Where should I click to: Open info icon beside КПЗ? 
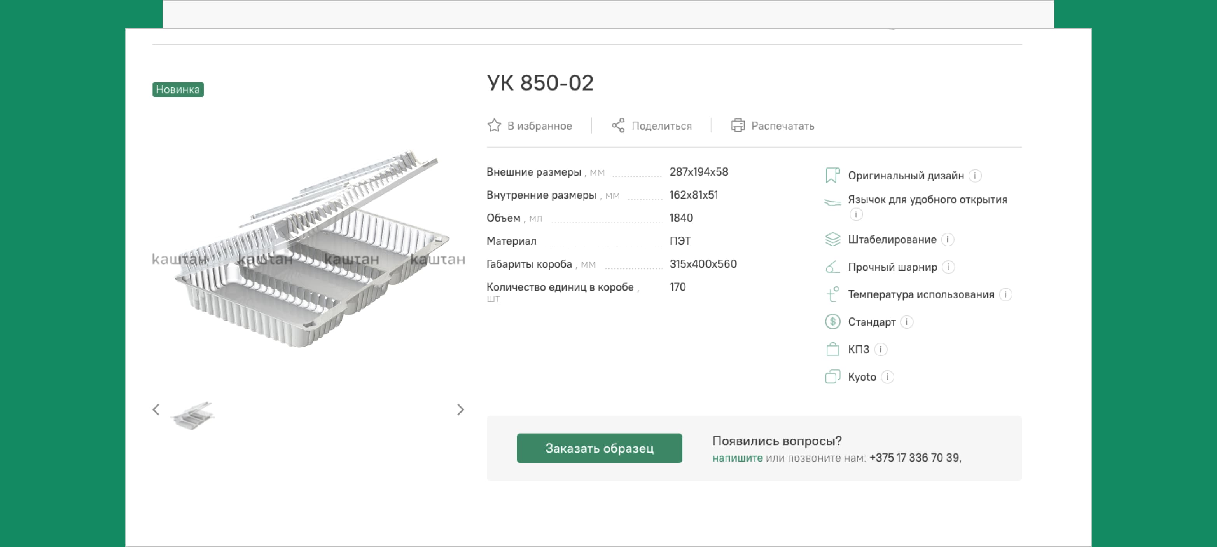coord(881,349)
